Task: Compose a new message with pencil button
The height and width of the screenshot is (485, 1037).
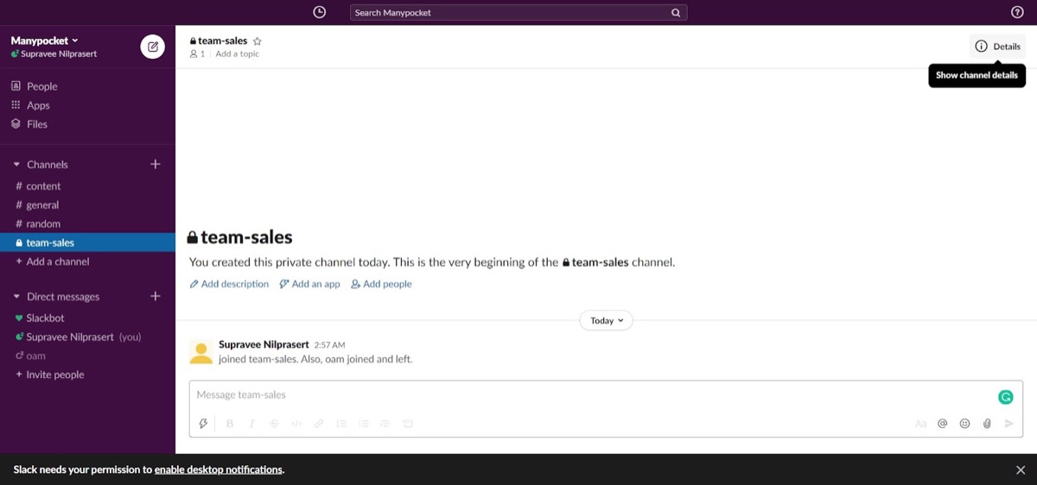Action: click(153, 47)
